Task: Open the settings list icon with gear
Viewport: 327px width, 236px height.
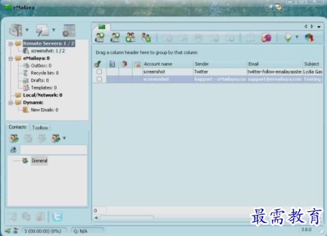Action: (x=69, y=30)
